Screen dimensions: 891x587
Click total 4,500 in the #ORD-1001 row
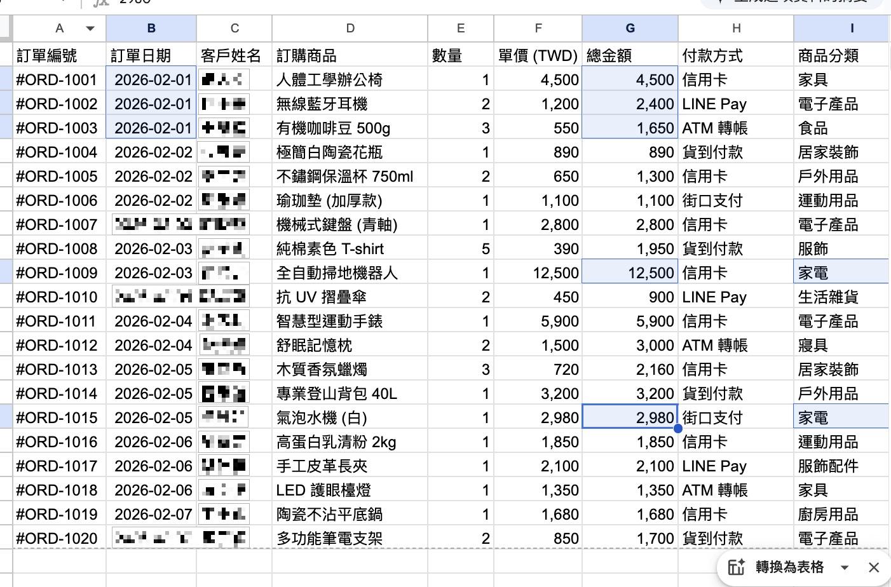[630, 79]
